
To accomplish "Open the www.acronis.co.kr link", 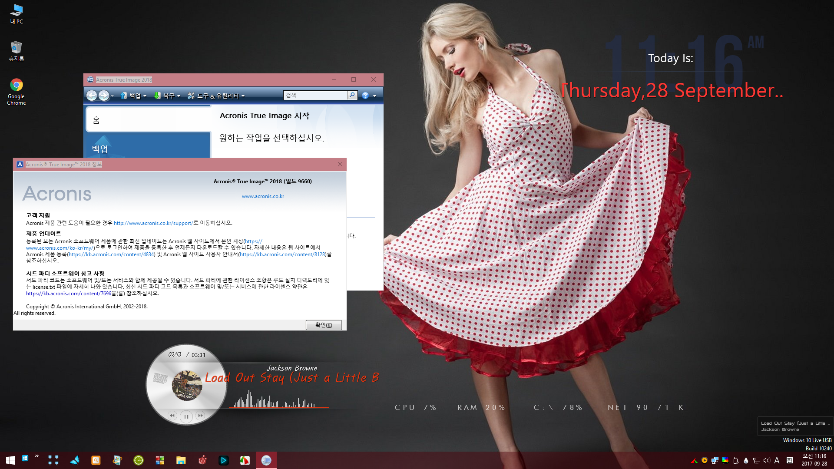I will coord(263,196).
